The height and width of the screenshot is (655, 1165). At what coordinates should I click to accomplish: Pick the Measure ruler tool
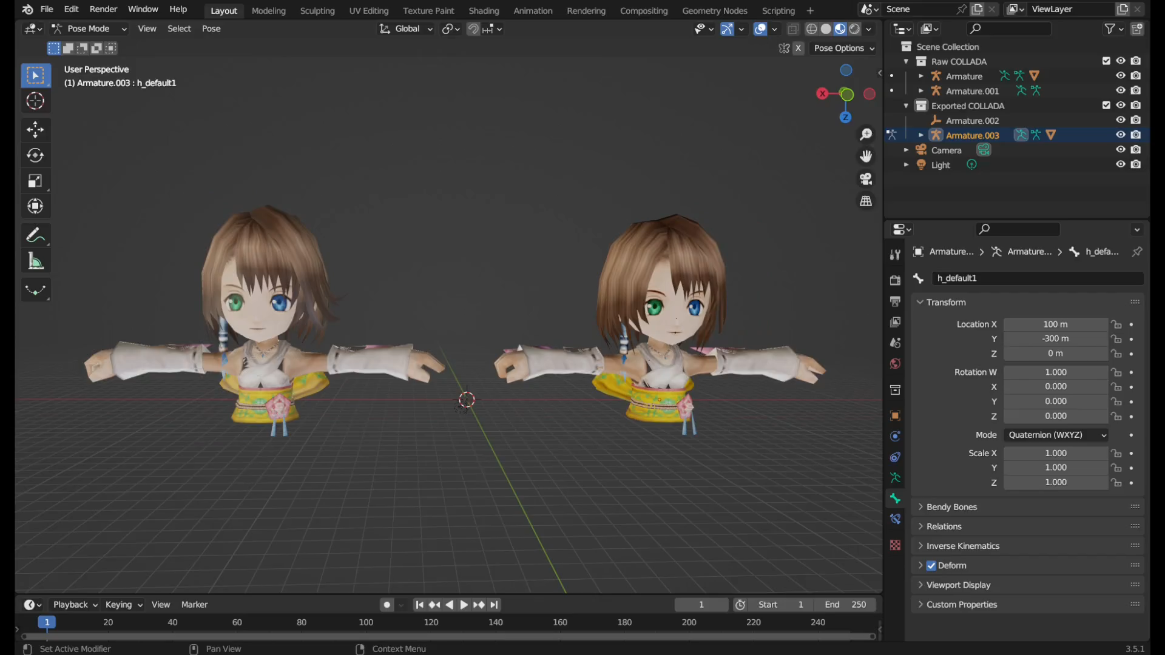pos(35,262)
